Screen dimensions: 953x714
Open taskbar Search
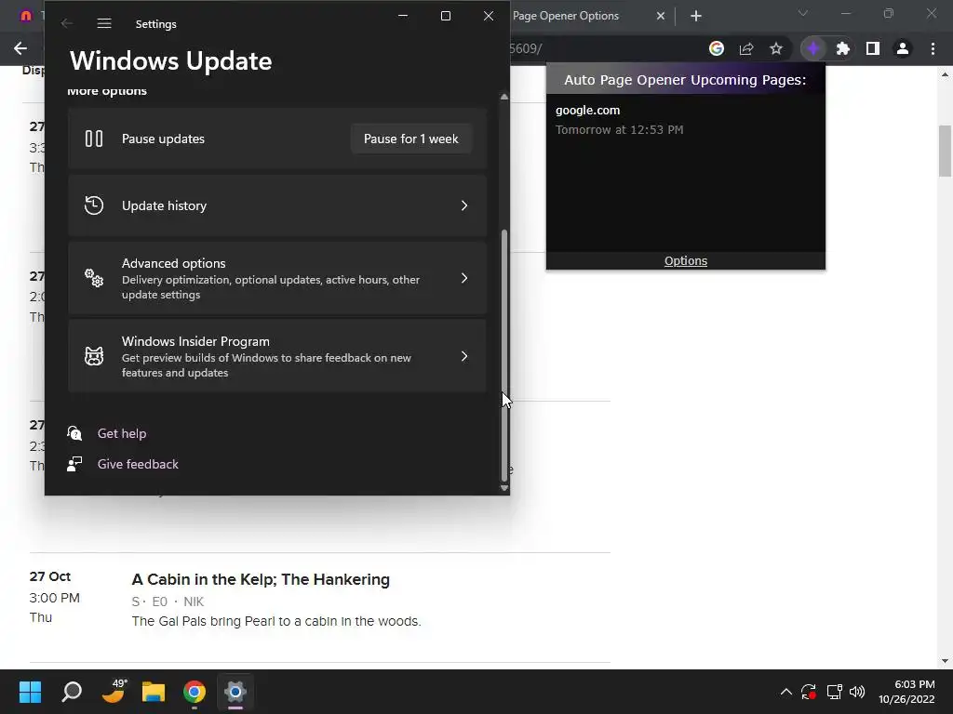coord(72,691)
